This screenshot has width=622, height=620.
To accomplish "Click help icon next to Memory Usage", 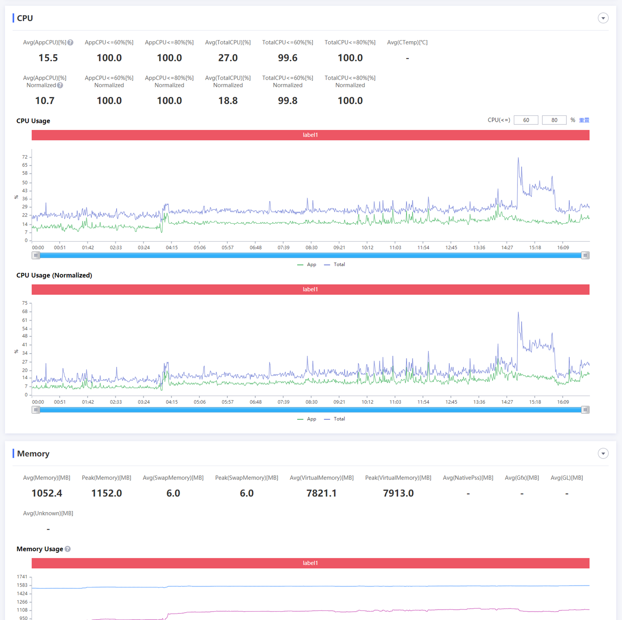I will [x=68, y=549].
